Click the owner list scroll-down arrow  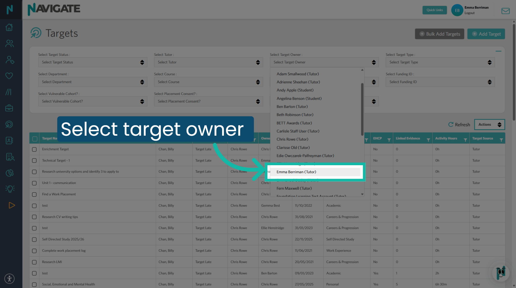(362, 194)
